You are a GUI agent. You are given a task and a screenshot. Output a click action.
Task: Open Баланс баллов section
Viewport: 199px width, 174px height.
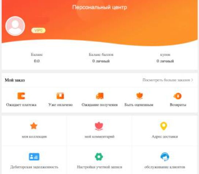pyautogui.click(x=101, y=58)
